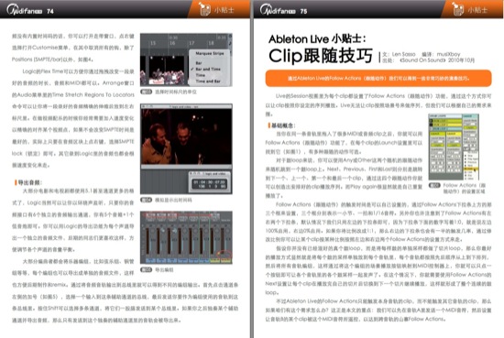
Task: Select the 'Time' option in the ruler menu
Action: (x=201, y=75)
